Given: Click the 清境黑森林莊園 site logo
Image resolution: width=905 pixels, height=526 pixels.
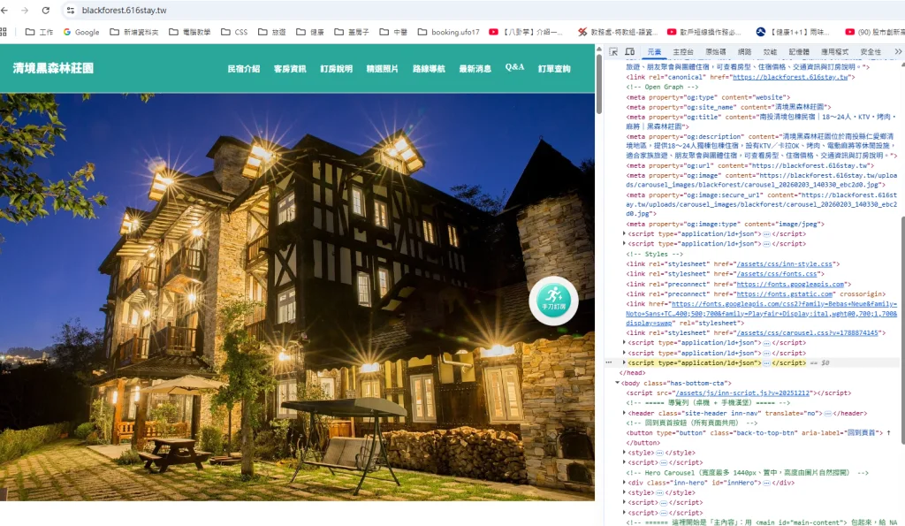Looking at the screenshot, I should click(53, 68).
